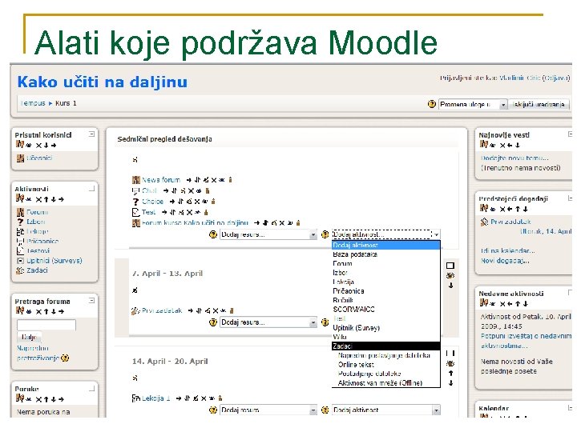Move the Chat activity up or down
This screenshot has height=432, width=577.
[174, 191]
